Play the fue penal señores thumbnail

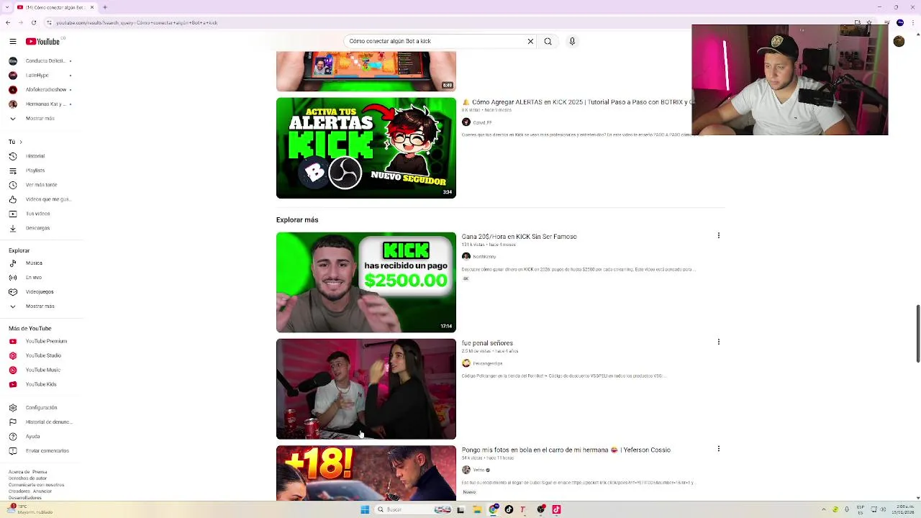pyautogui.click(x=366, y=389)
